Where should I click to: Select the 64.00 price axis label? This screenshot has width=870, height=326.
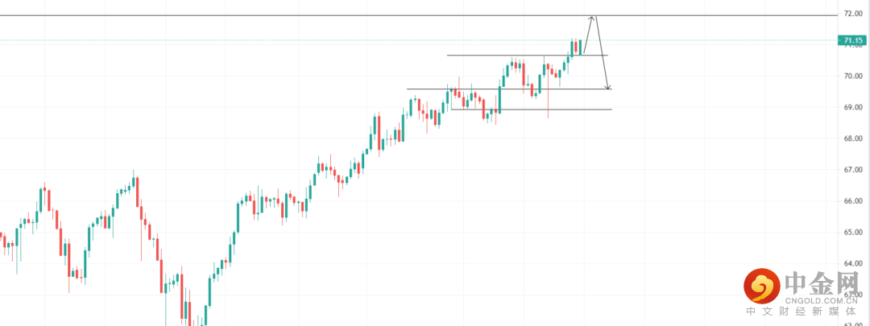point(853,264)
